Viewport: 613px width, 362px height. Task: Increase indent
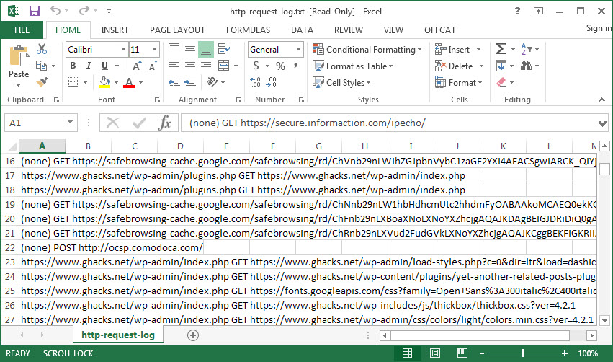(190, 82)
